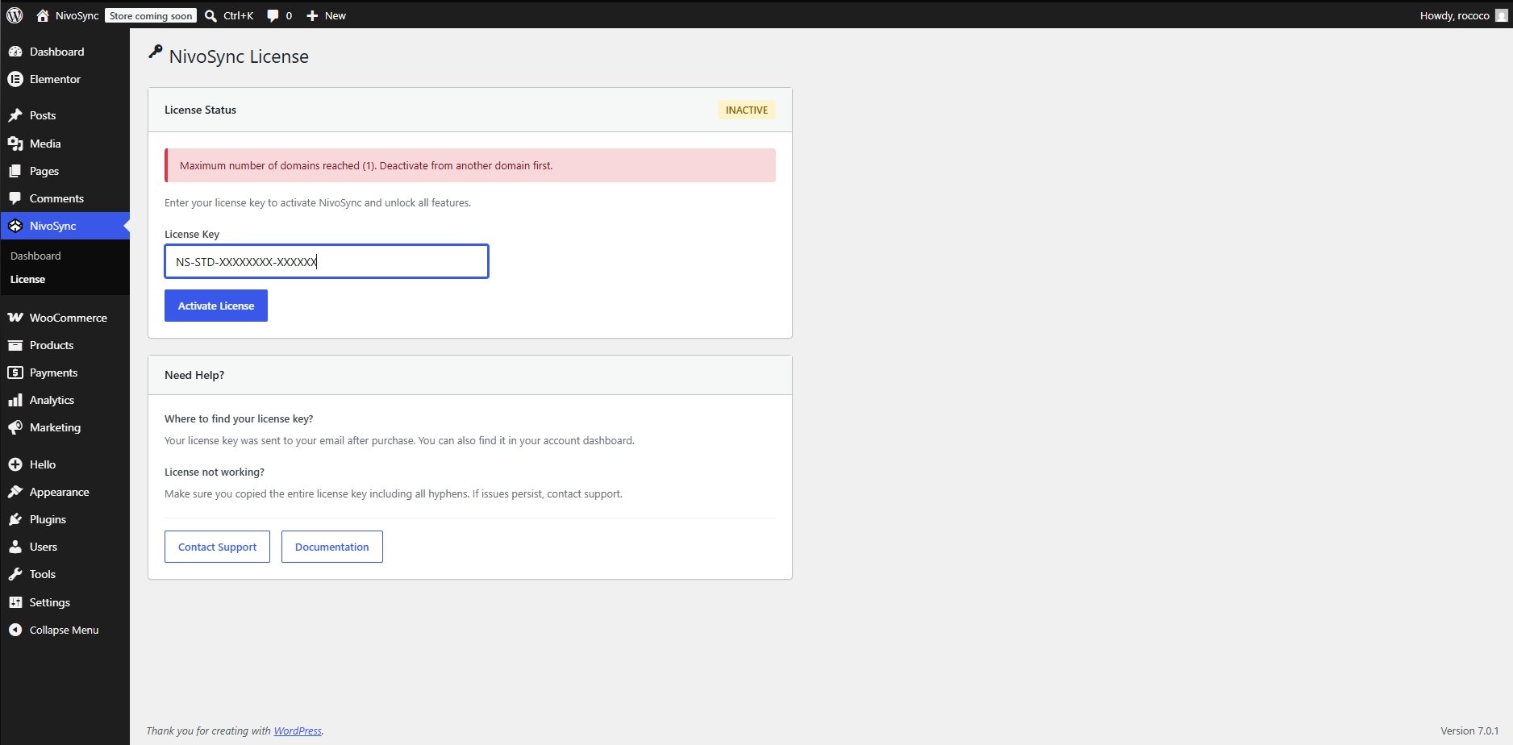
Task: Click License not working? heading text
Action: point(215,472)
